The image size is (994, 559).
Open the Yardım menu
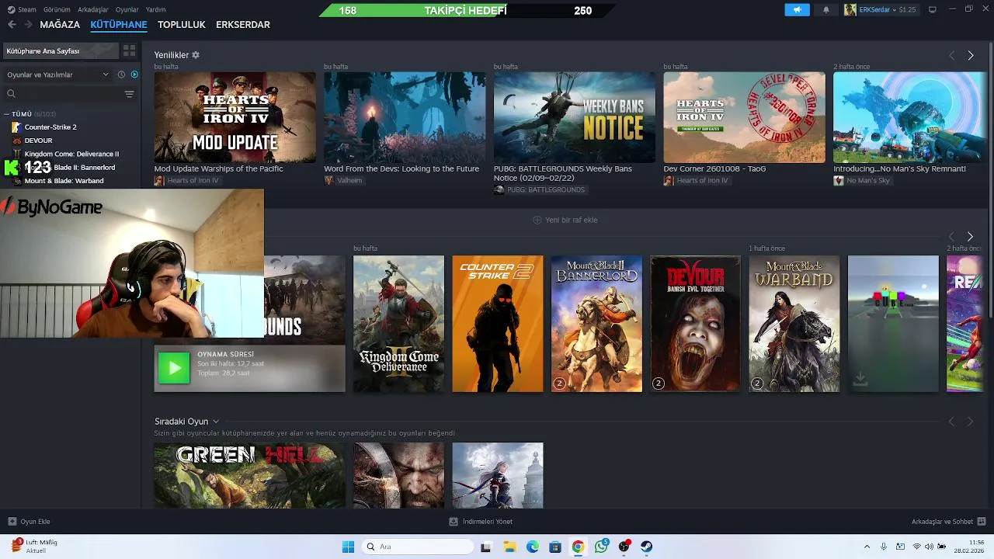coord(155,9)
